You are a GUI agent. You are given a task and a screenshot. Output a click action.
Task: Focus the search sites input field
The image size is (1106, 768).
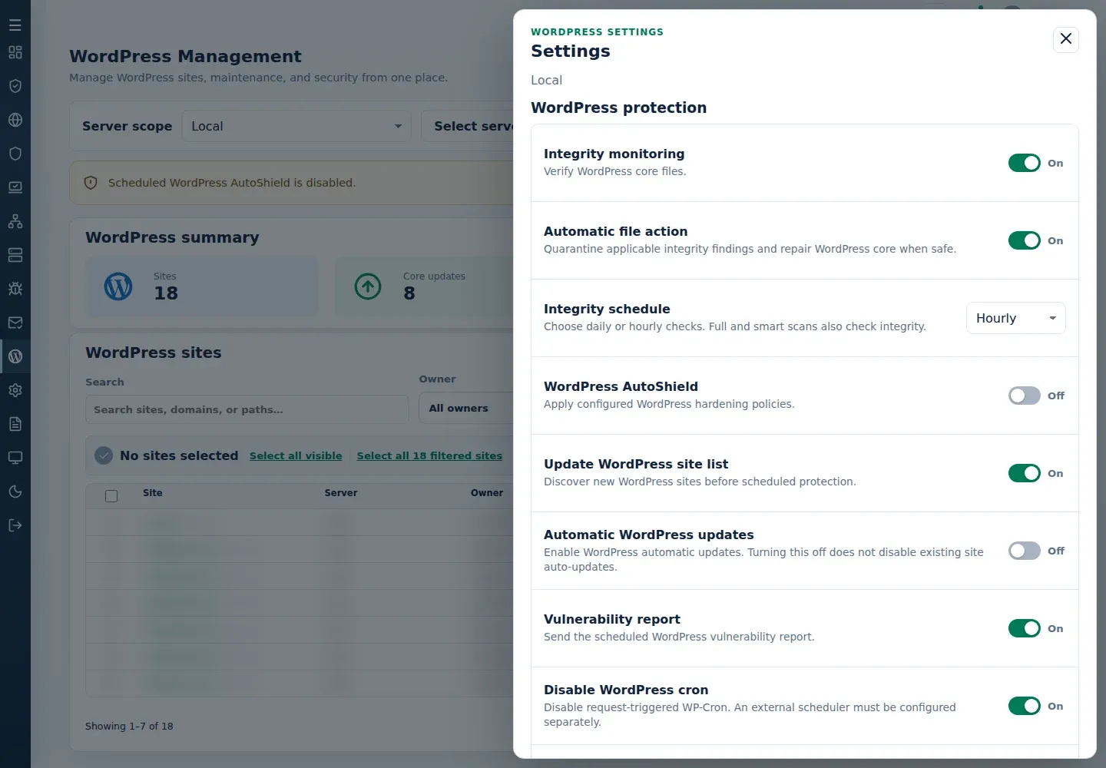247,409
